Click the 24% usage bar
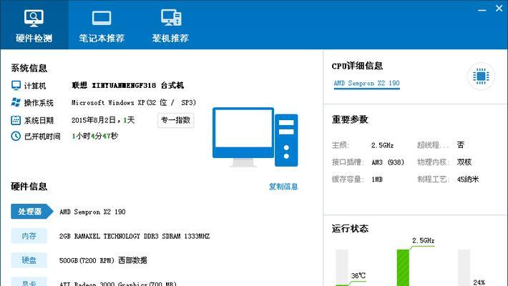 (x=464, y=267)
